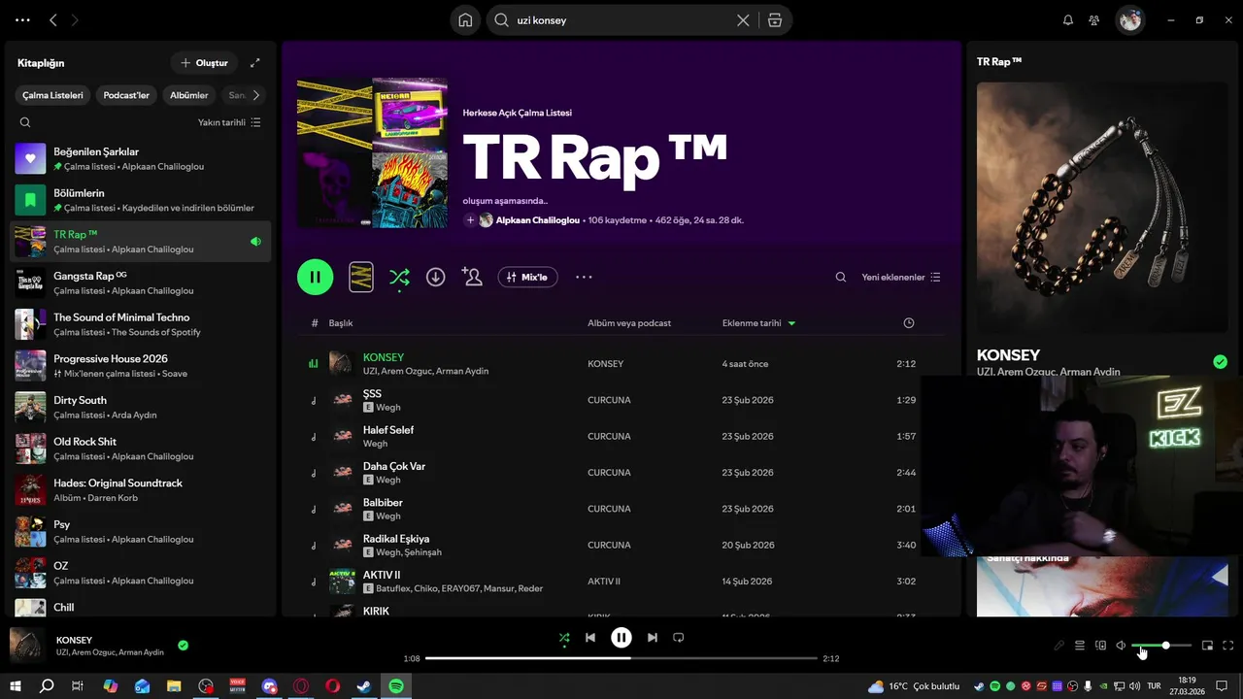Image resolution: width=1243 pixels, height=699 pixels.
Task: Open the Progressive House 2026 playlist
Action: click(141, 366)
